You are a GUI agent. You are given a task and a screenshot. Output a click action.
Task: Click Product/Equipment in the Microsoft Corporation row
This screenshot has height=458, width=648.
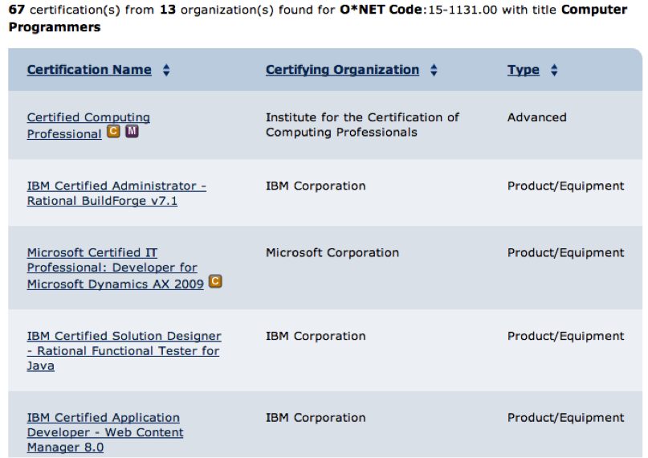tap(565, 253)
